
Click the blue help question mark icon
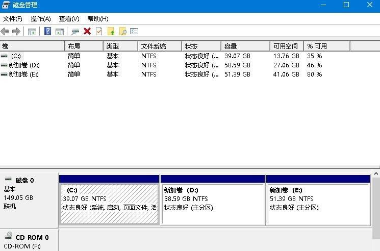[x=47, y=32]
